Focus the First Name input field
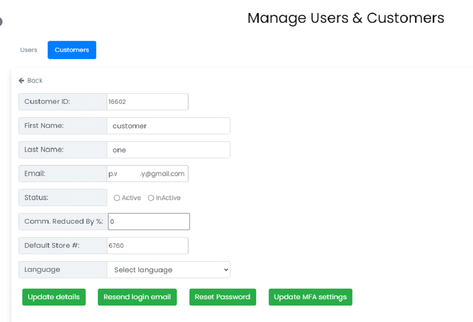 pyautogui.click(x=168, y=126)
